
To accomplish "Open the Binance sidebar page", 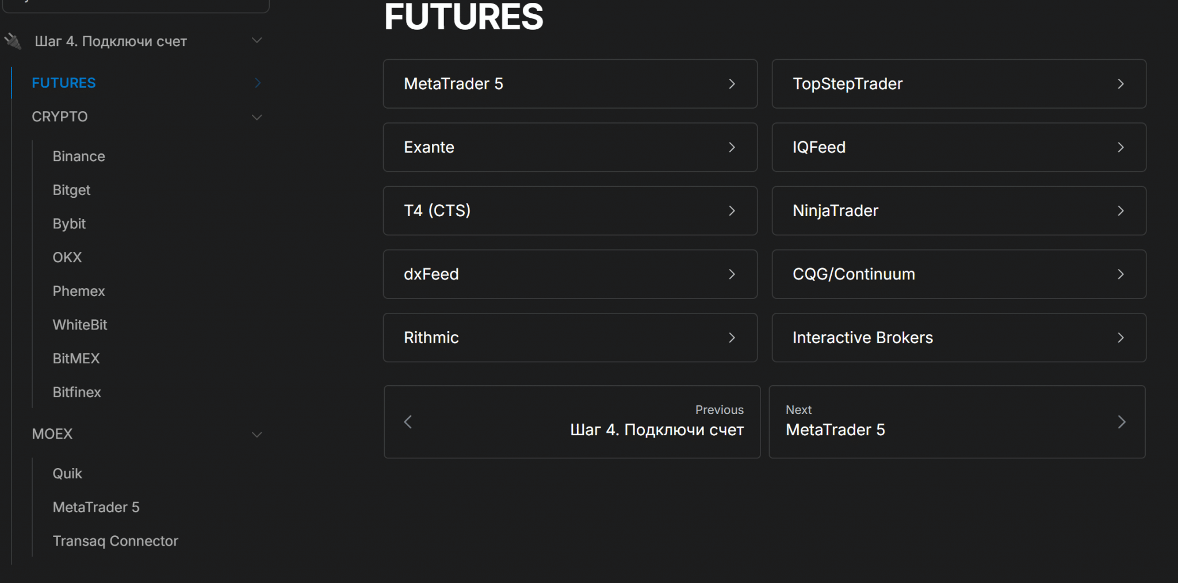I will (79, 156).
